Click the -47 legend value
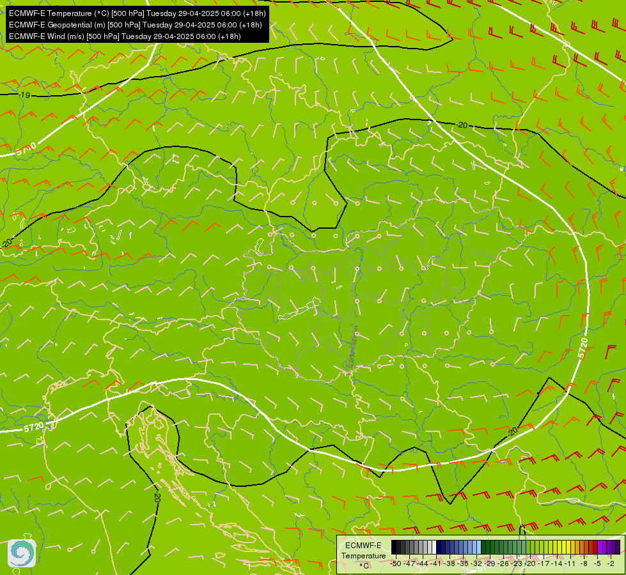The image size is (626, 575). (409, 563)
